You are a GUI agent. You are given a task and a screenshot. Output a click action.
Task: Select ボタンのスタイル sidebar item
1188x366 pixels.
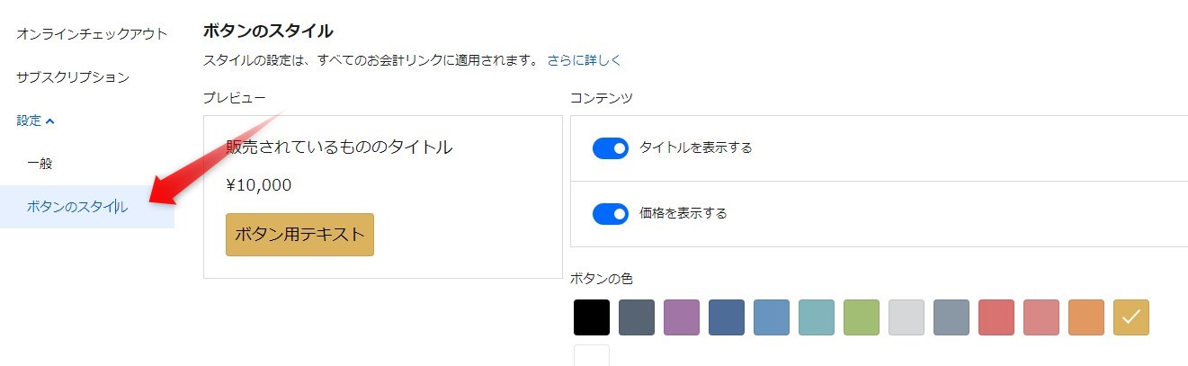77,207
